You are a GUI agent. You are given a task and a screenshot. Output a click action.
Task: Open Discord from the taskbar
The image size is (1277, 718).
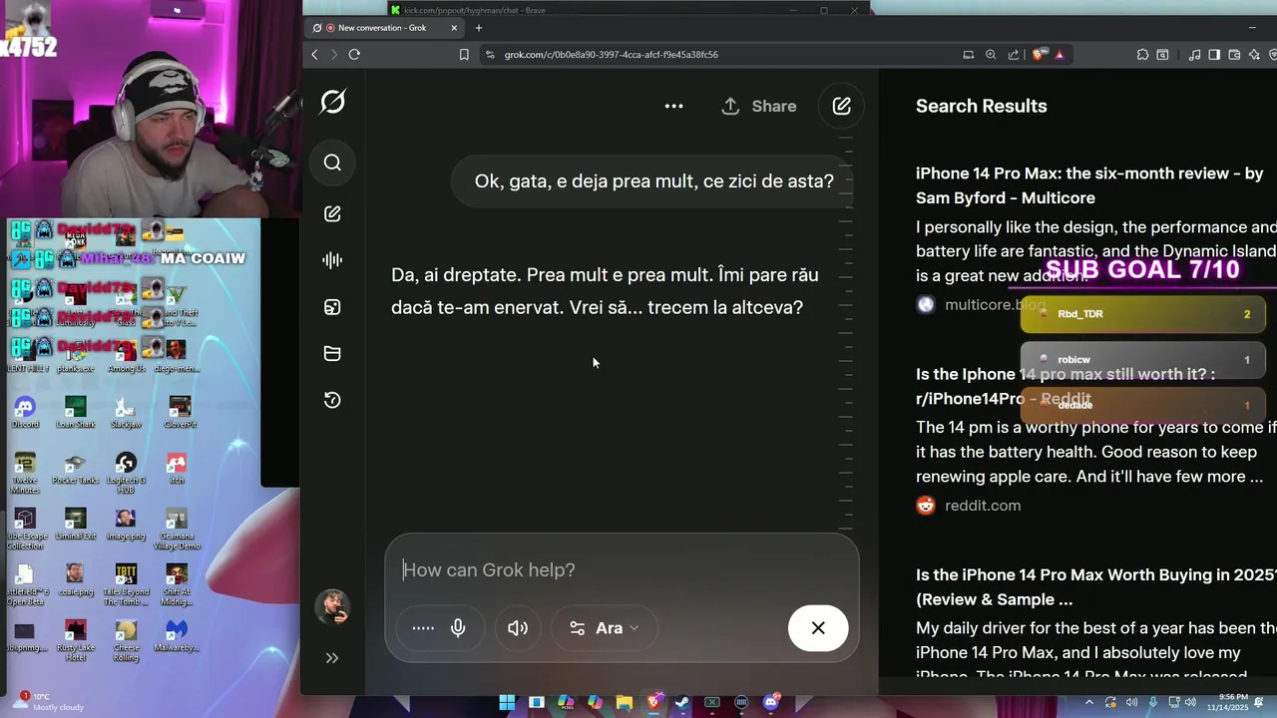coord(770,702)
